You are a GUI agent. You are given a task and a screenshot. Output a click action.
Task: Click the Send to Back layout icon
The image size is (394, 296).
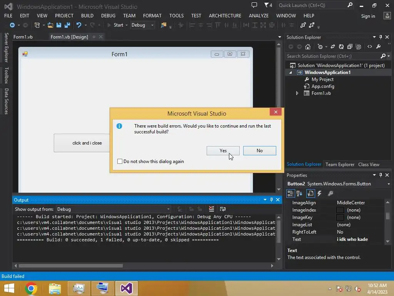[x=312, y=25]
